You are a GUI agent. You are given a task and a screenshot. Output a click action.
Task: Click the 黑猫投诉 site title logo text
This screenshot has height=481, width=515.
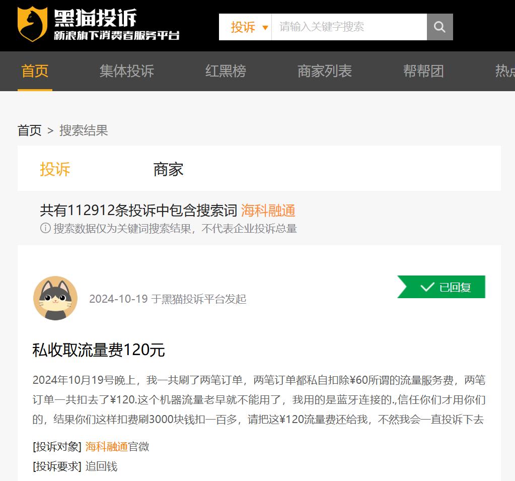[x=95, y=18]
